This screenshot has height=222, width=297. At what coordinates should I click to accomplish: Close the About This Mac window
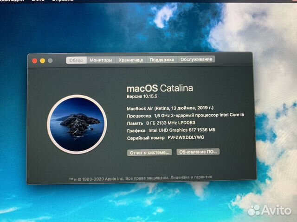coord(35,61)
